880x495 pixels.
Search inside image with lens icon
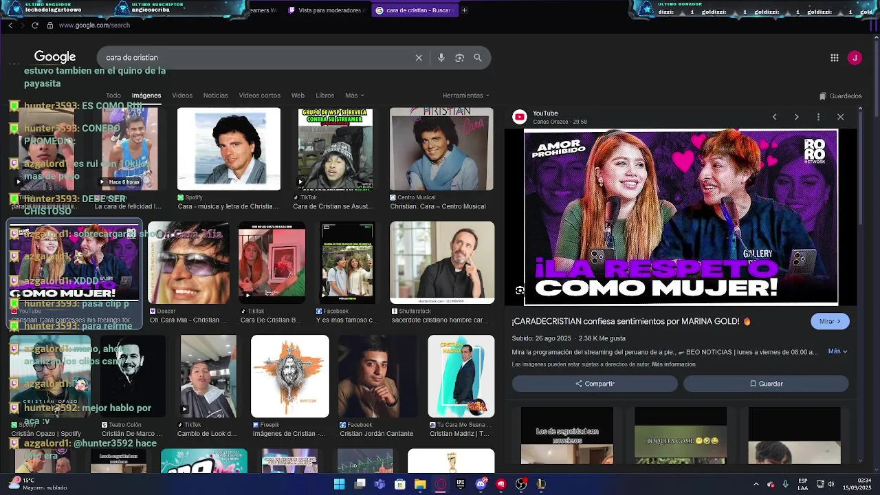coord(520,291)
